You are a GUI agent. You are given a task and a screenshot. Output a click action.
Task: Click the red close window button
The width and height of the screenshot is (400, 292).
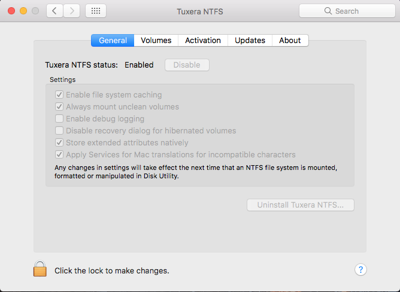pyautogui.click(x=11, y=11)
